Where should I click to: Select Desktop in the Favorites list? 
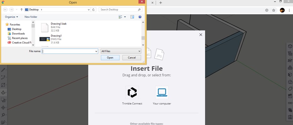coord(14,29)
